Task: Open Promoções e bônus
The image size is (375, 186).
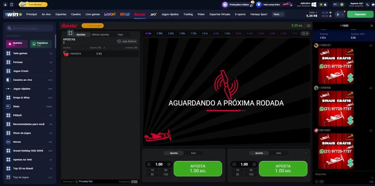Action: 238,5
